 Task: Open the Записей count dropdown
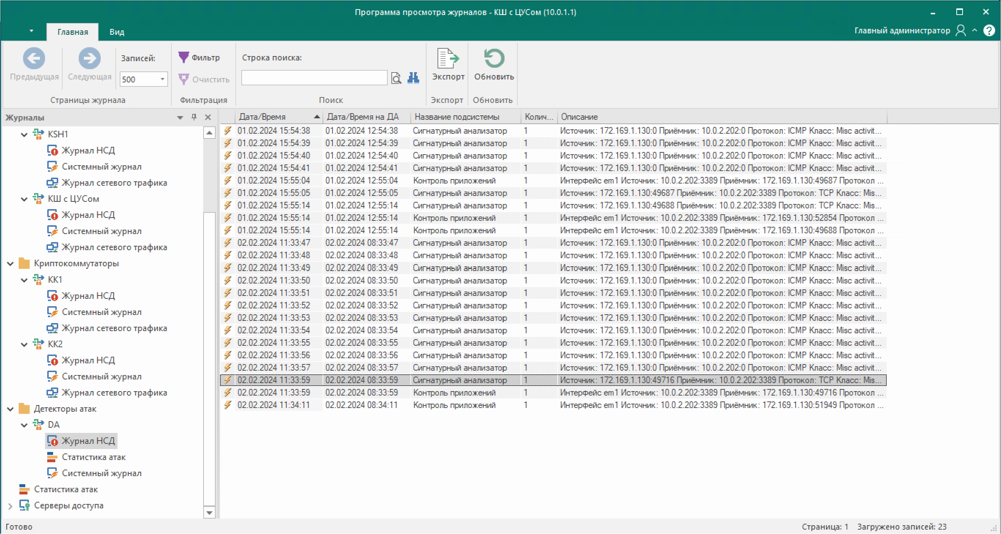[163, 79]
